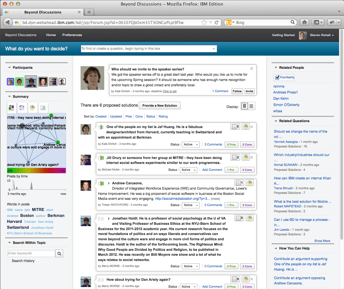
Task: Collapse the Related Questions section
Action: (276, 121)
